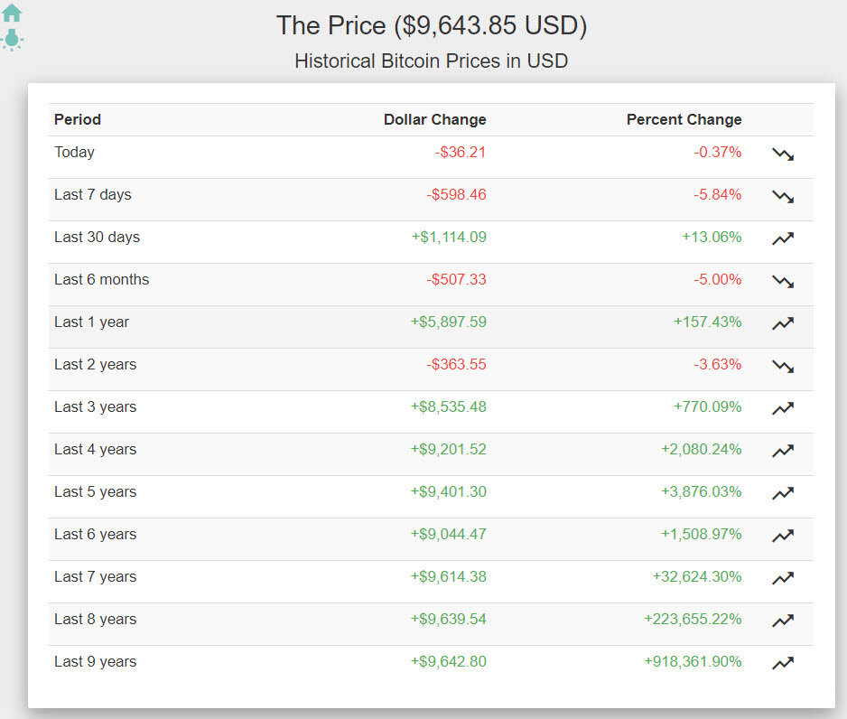Click the price title showing $9,643.85 USD

(432, 25)
